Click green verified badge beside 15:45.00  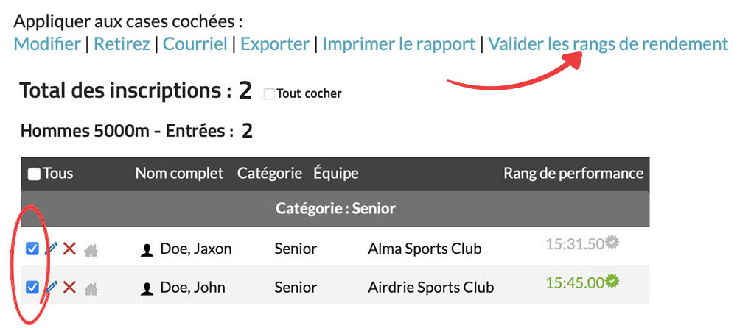(x=612, y=280)
